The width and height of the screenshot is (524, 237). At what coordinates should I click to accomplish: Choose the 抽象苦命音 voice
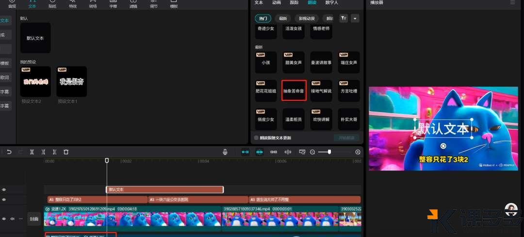pyautogui.click(x=294, y=91)
